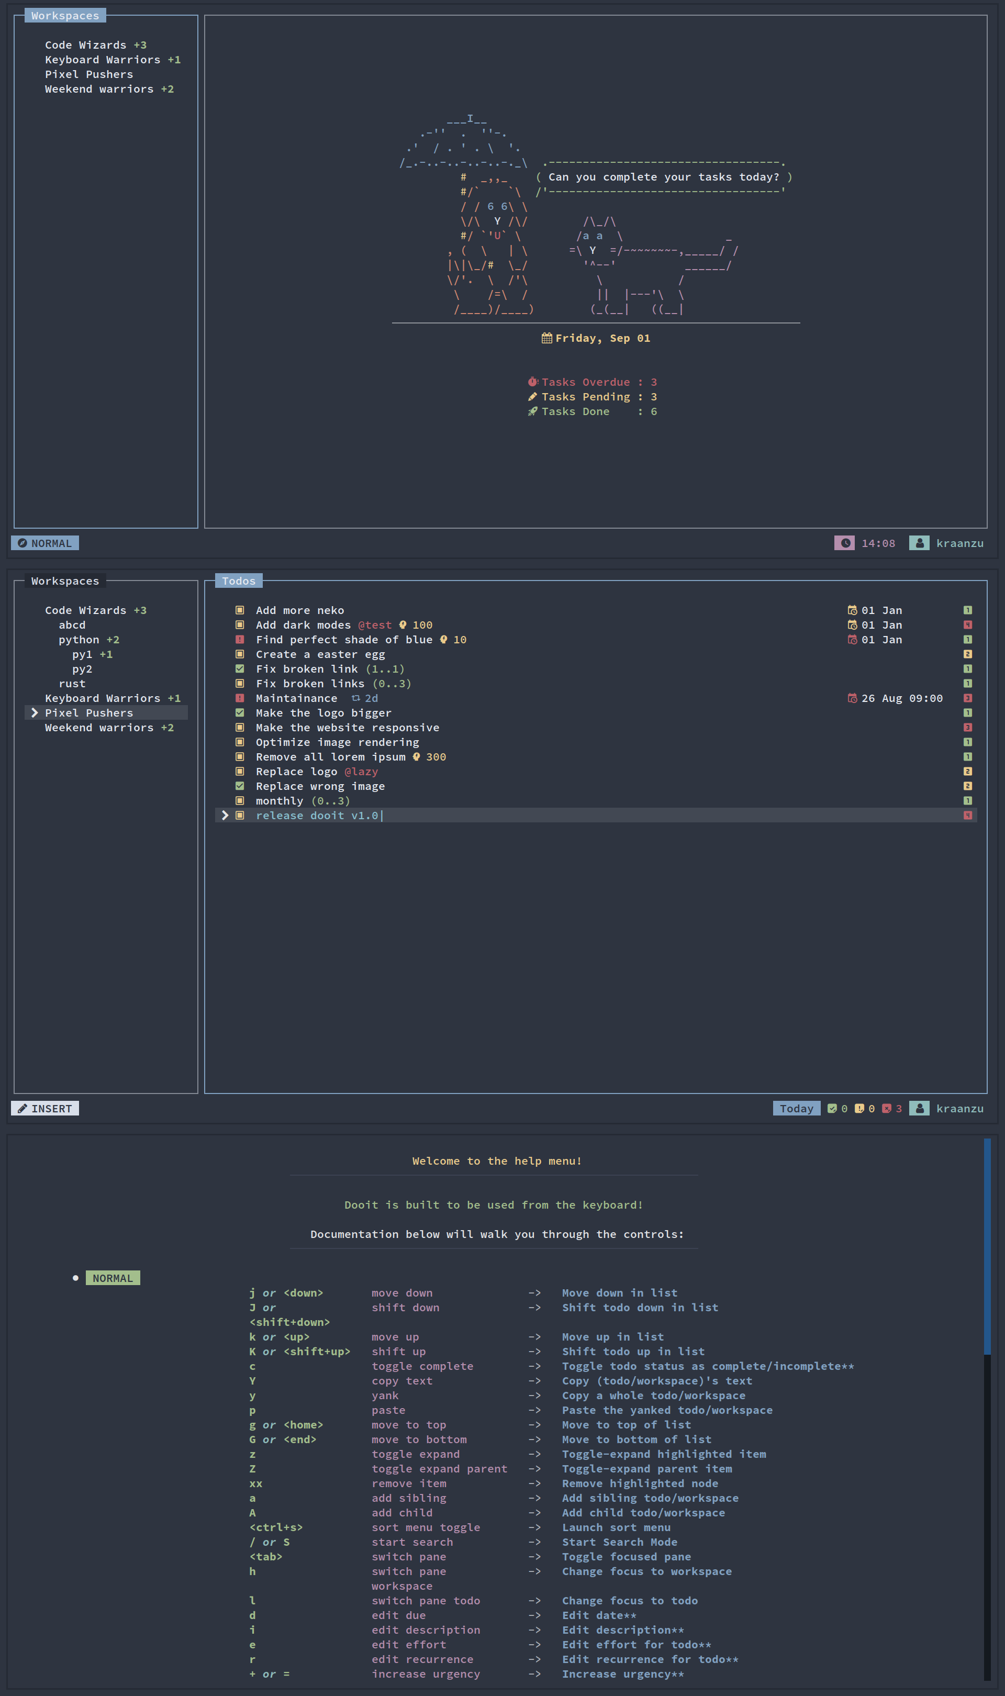Switch to the Todos pane title tab
1005x1696 pixels.
pyautogui.click(x=238, y=581)
